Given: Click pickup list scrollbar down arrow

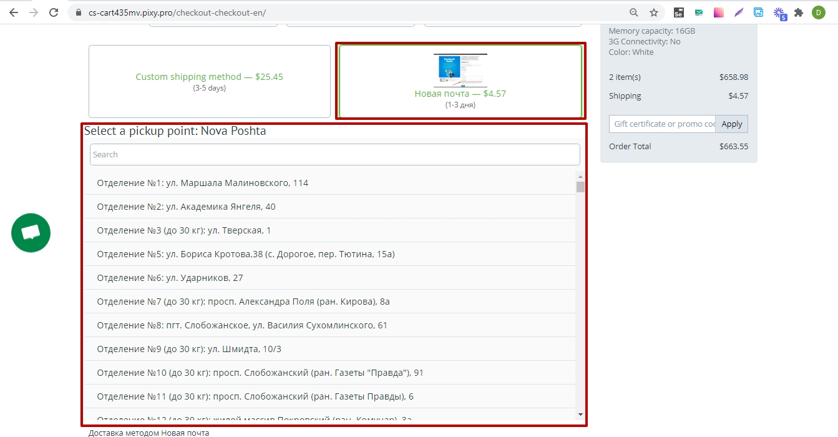Looking at the screenshot, I should click(580, 415).
